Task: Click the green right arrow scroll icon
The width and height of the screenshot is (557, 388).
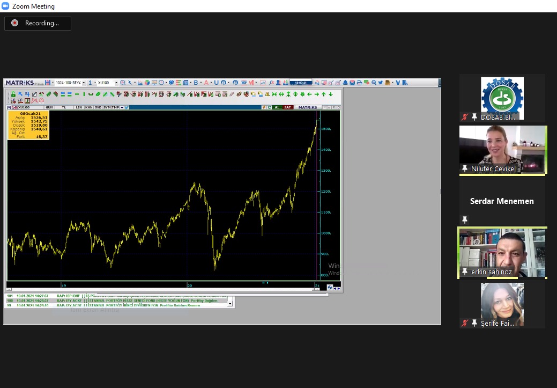Action: coord(316,94)
